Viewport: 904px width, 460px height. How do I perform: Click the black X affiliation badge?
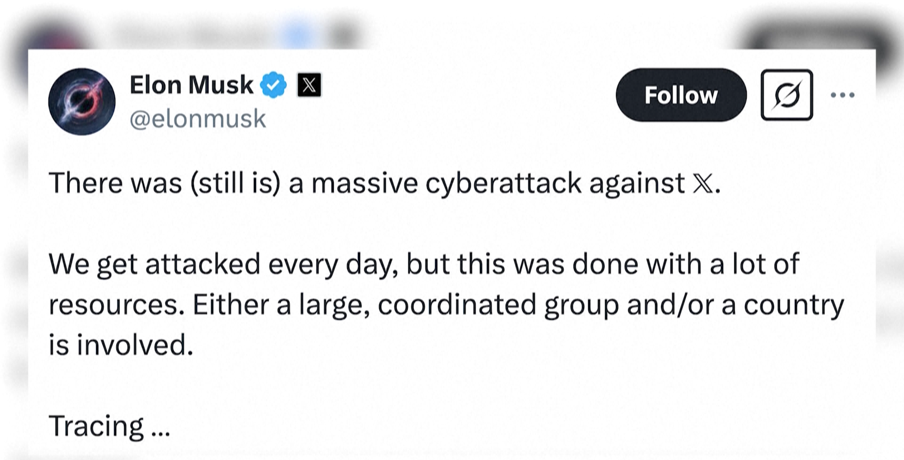pyautogui.click(x=309, y=85)
